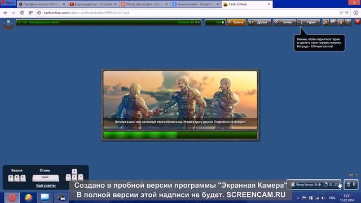
Task: Click the site info globe icon
Action: tap(39, 13)
